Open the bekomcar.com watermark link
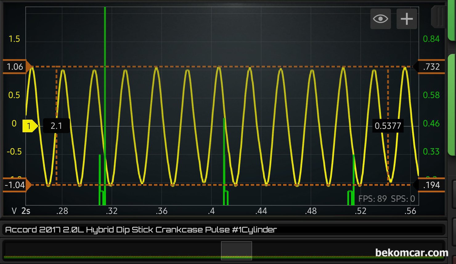Image resolution: width=456 pixels, height=264 pixels. (x=412, y=253)
